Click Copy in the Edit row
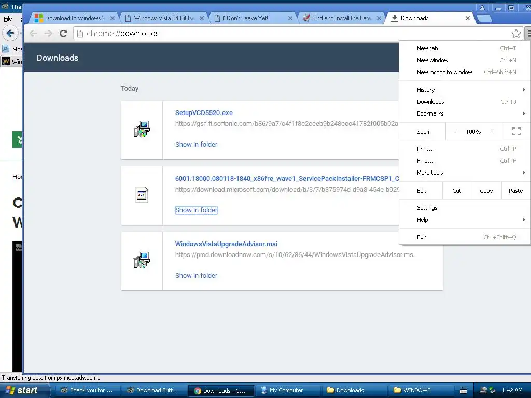Screen dimensions: 531x398 point(486,191)
